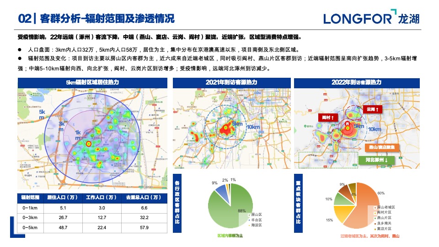Click the LONGFOR 龙湖 logo

[370, 18]
